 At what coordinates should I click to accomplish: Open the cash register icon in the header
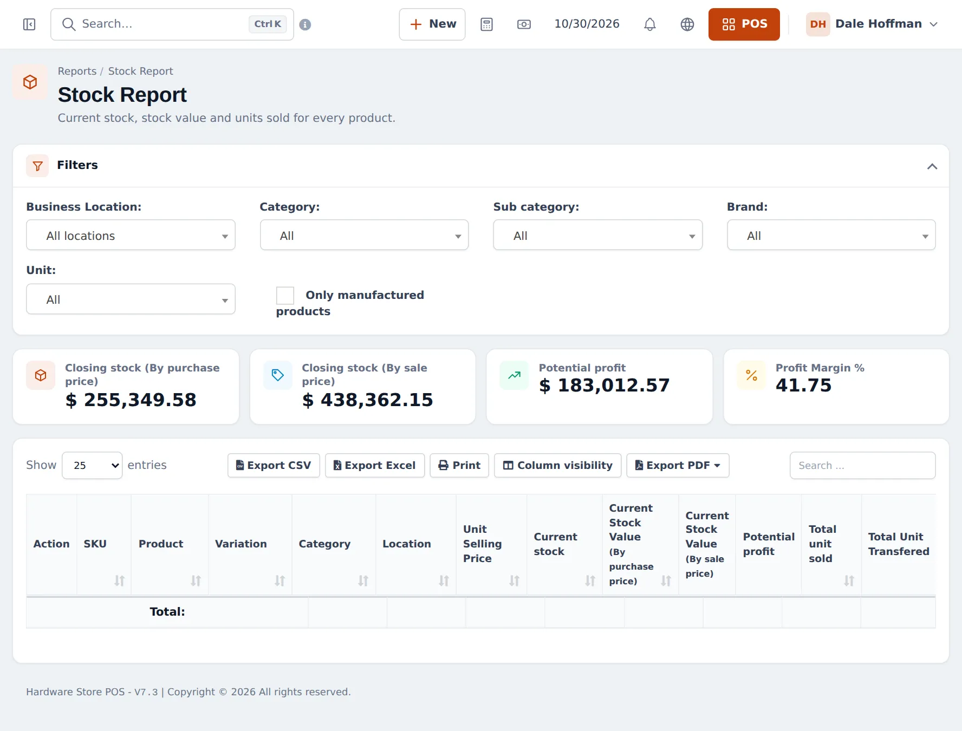click(x=524, y=24)
